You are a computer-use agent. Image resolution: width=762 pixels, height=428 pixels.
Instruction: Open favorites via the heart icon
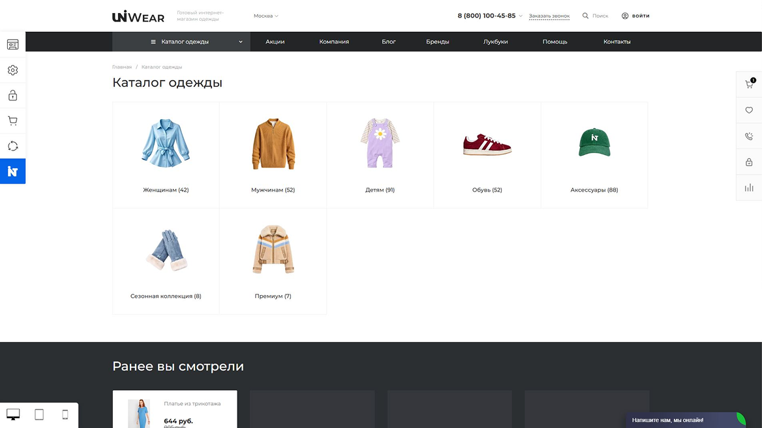click(749, 110)
